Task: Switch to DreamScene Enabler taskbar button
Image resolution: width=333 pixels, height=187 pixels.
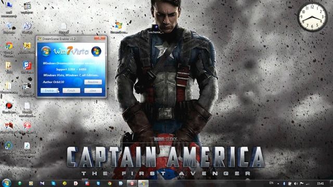Action: [x=143, y=183]
